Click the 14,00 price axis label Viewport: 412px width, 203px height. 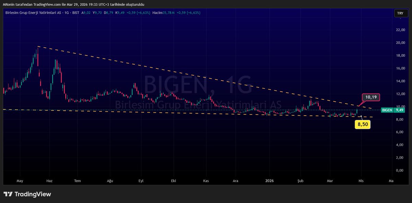tap(400, 81)
